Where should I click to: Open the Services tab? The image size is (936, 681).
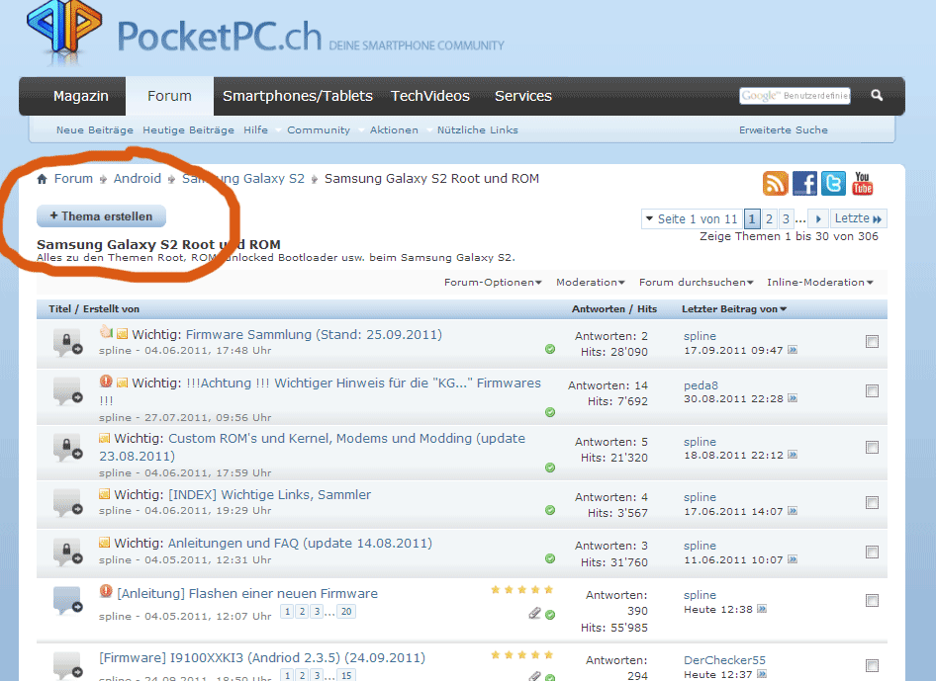523,96
